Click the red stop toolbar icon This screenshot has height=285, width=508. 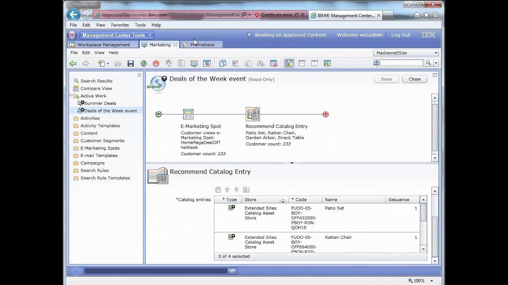click(x=156, y=63)
